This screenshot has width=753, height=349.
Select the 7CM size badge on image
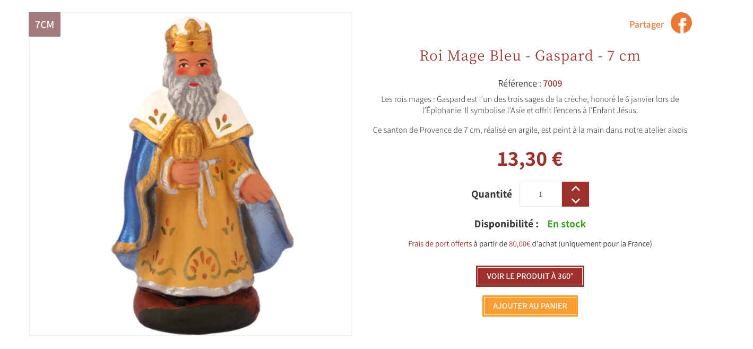[45, 24]
